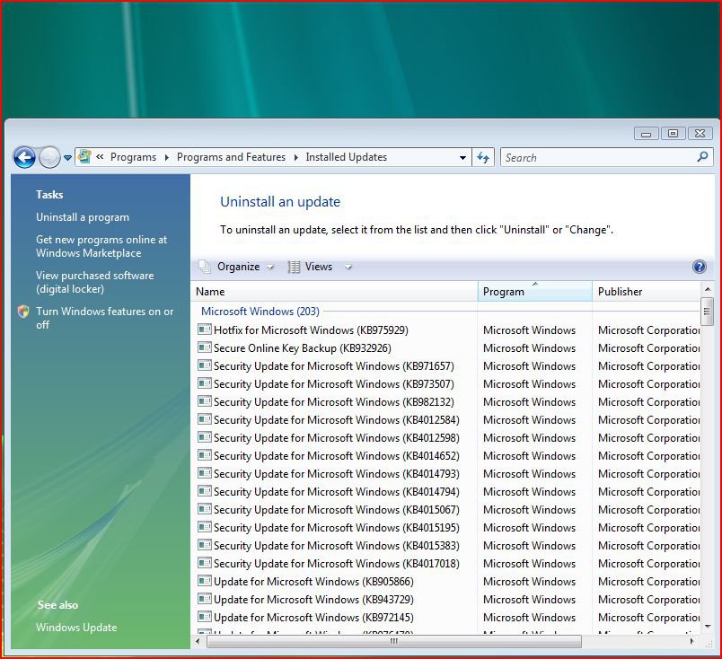Expand the arrow after Programs and Features breadcrumb
The image size is (722, 659).
point(296,157)
